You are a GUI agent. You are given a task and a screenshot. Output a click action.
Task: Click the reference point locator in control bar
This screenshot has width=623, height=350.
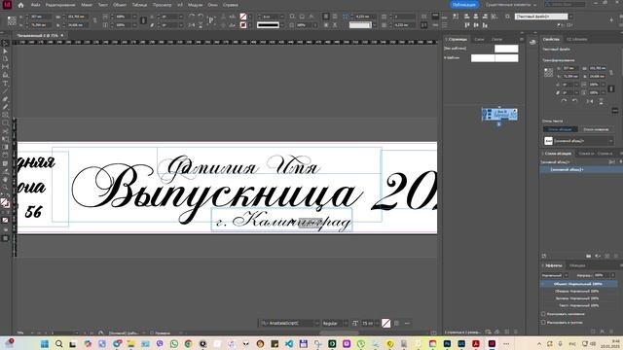click(x=12, y=20)
